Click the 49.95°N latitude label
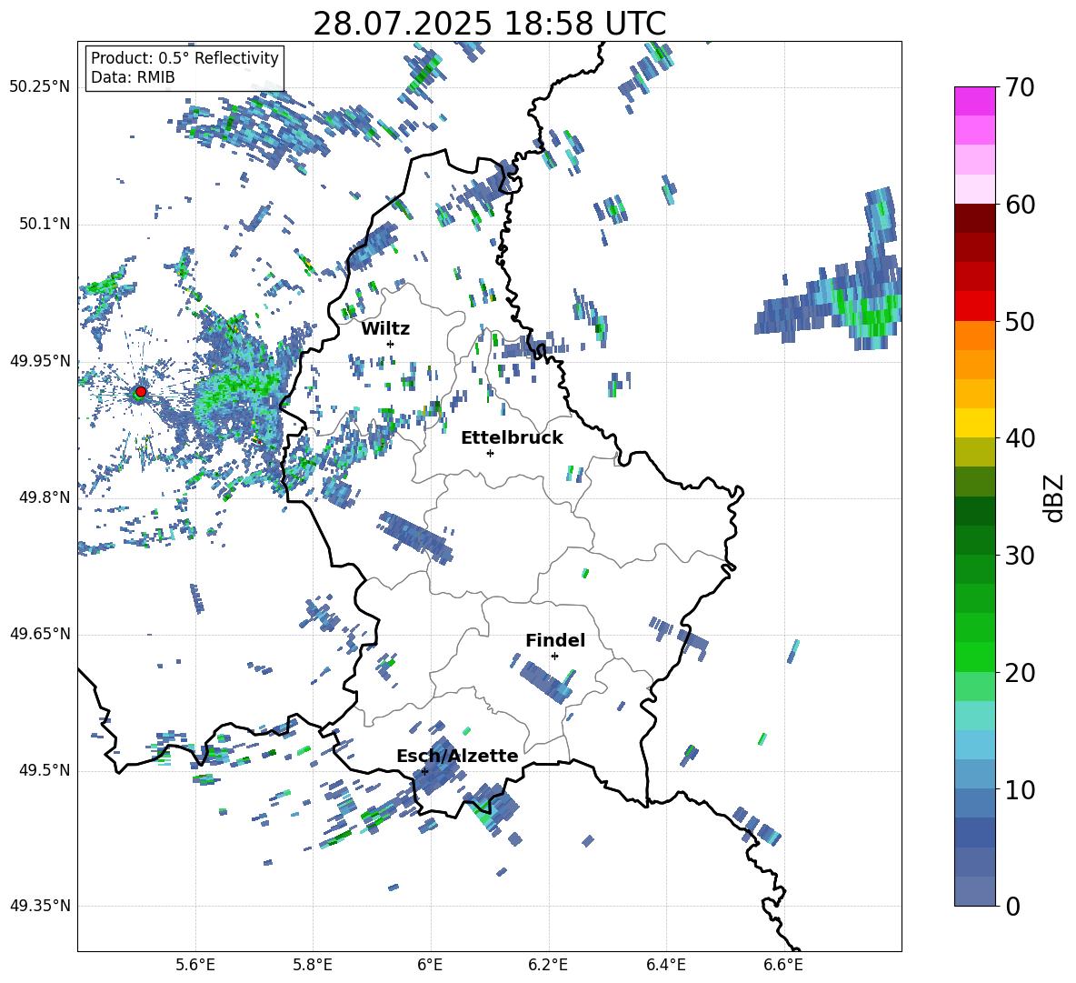Viewport: 1076px width, 983px height. [40, 361]
